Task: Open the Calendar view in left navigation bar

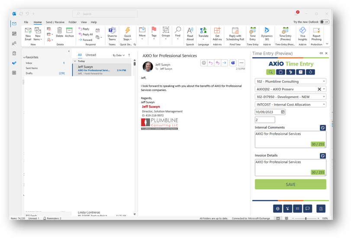Action: pyautogui.click(x=14, y=34)
